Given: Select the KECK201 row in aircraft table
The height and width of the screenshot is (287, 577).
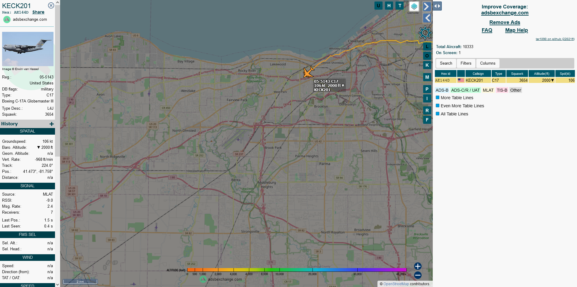Looking at the screenshot, I should pyautogui.click(x=505, y=80).
